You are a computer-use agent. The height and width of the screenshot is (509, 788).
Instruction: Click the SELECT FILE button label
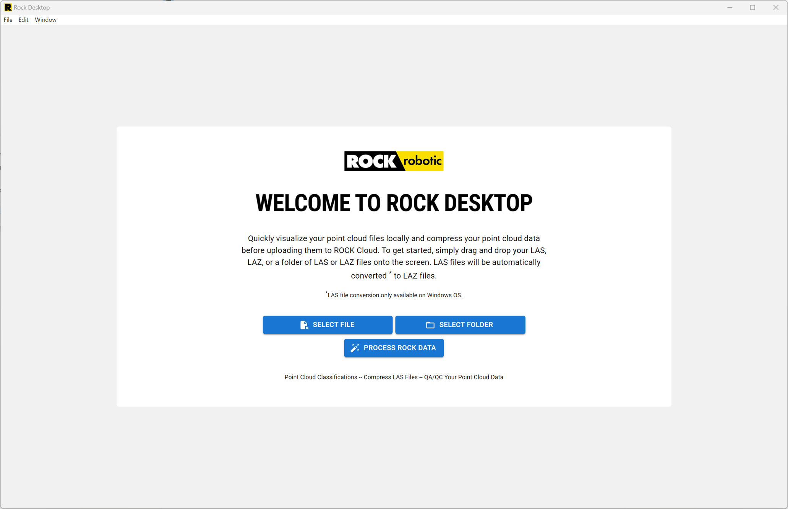pos(334,325)
